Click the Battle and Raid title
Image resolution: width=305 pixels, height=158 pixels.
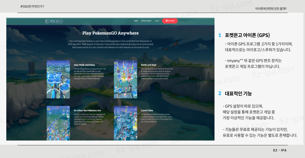point(149,65)
